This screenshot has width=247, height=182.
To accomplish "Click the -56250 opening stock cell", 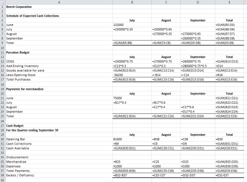I will pos(132,75).
